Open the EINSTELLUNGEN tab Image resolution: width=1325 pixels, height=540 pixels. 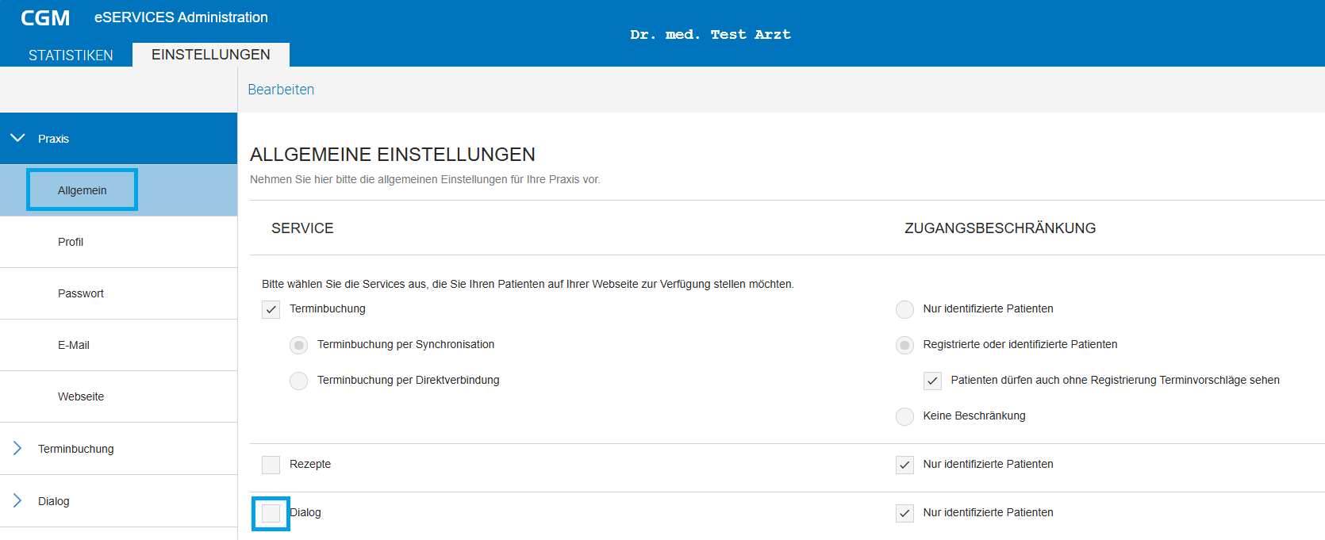[210, 55]
